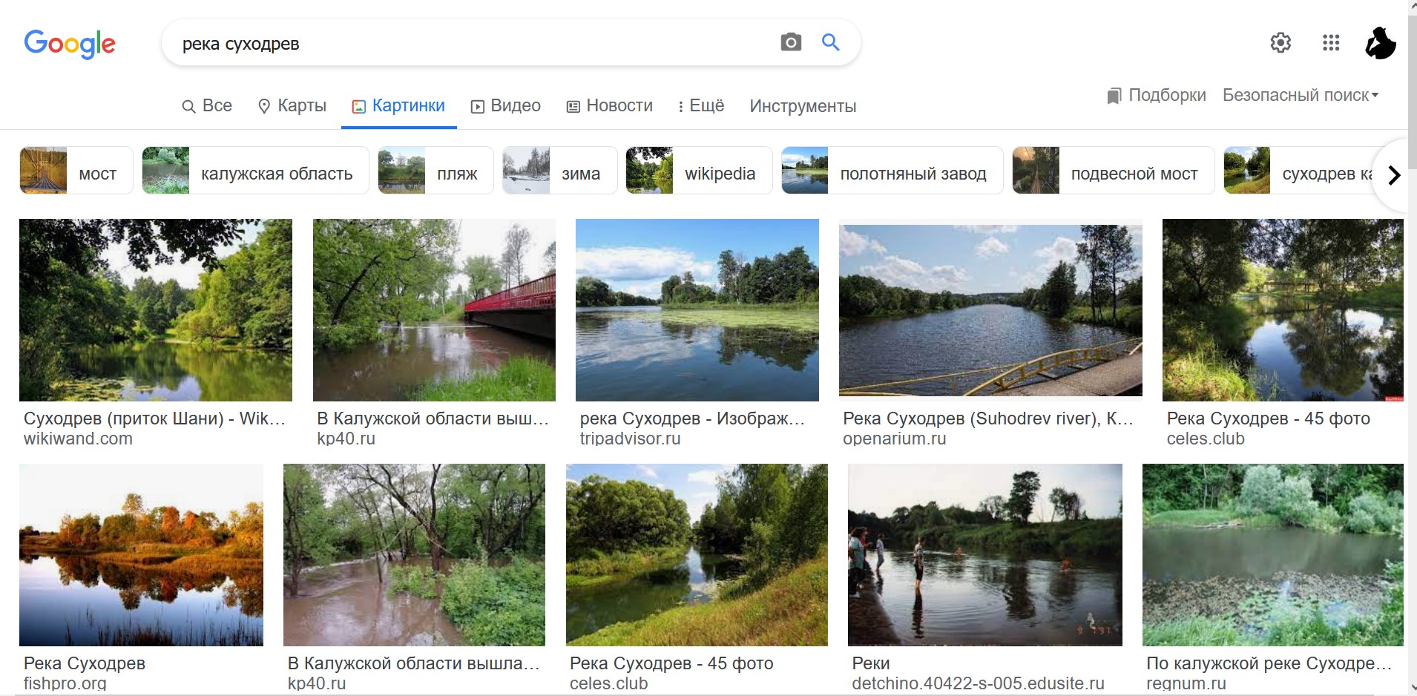Click regnum.ru source text

[x=1186, y=683]
